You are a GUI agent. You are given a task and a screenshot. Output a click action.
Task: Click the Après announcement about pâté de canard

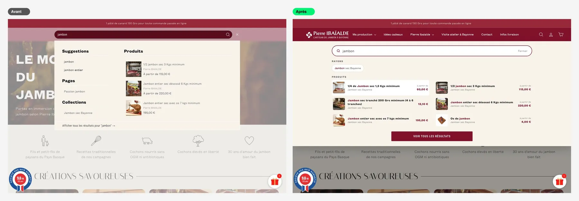[431, 23]
